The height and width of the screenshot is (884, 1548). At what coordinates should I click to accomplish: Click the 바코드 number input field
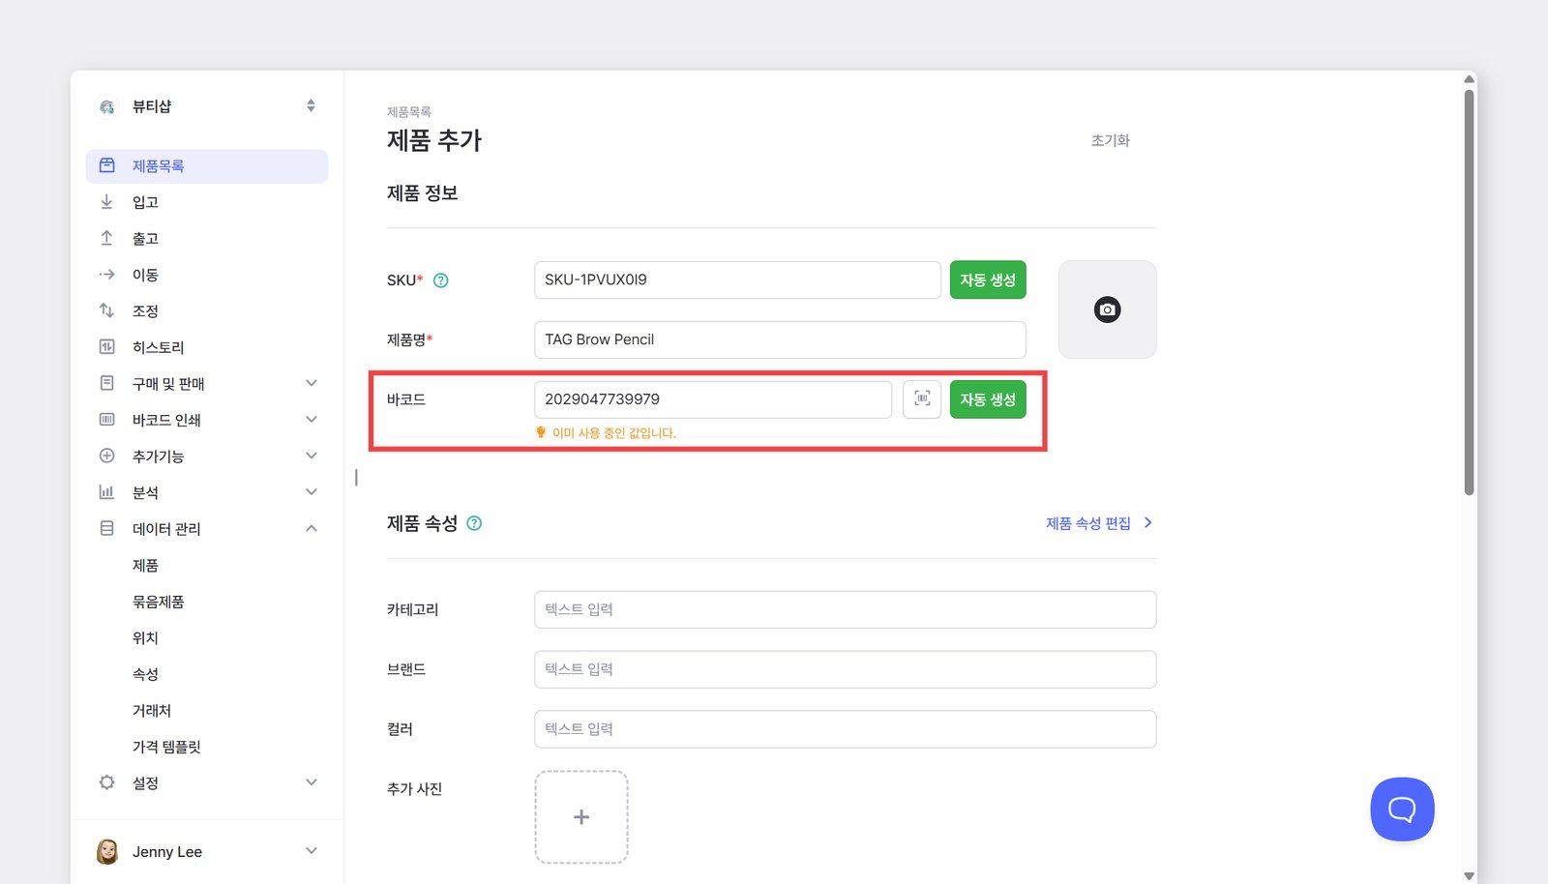[x=713, y=399]
